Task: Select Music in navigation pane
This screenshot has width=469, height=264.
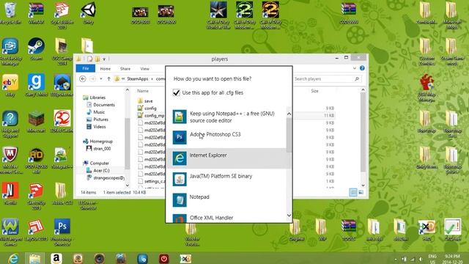Action: tap(99, 112)
